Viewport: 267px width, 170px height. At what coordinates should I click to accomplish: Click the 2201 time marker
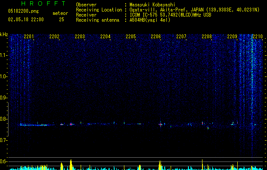pyautogui.click(x=29, y=37)
